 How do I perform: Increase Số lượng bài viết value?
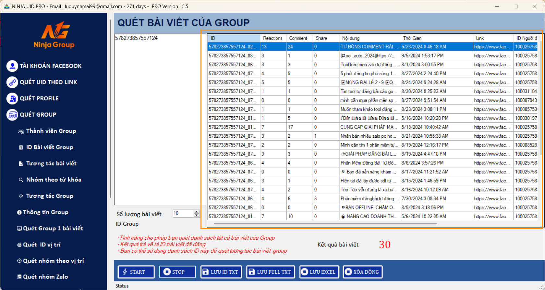point(196,212)
